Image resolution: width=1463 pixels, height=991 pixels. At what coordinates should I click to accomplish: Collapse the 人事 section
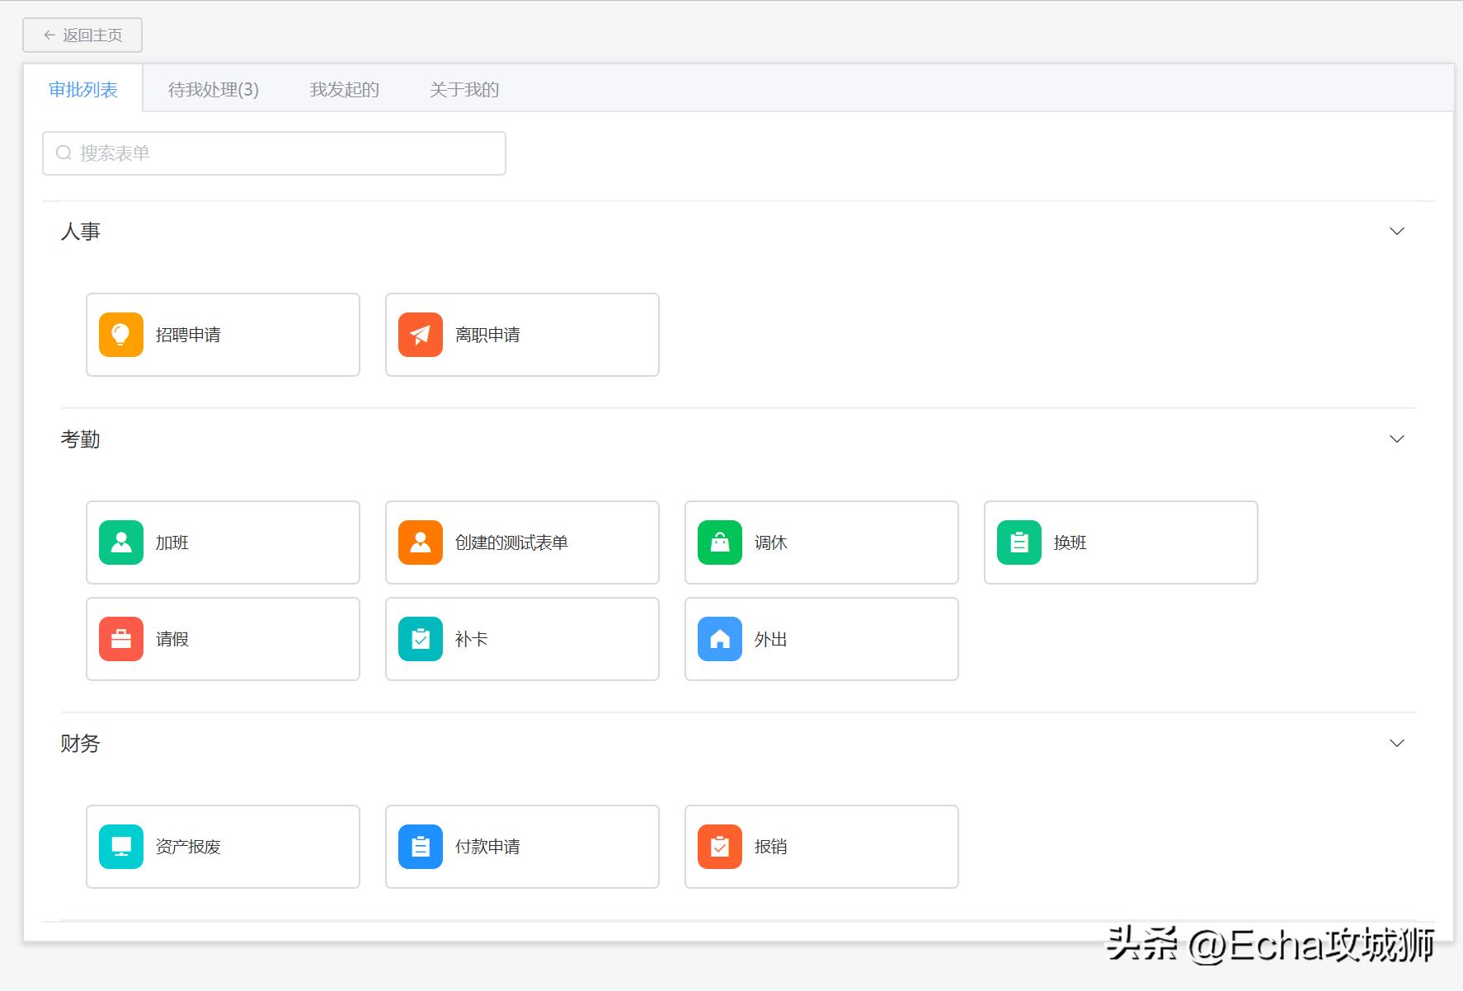tap(1396, 232)
